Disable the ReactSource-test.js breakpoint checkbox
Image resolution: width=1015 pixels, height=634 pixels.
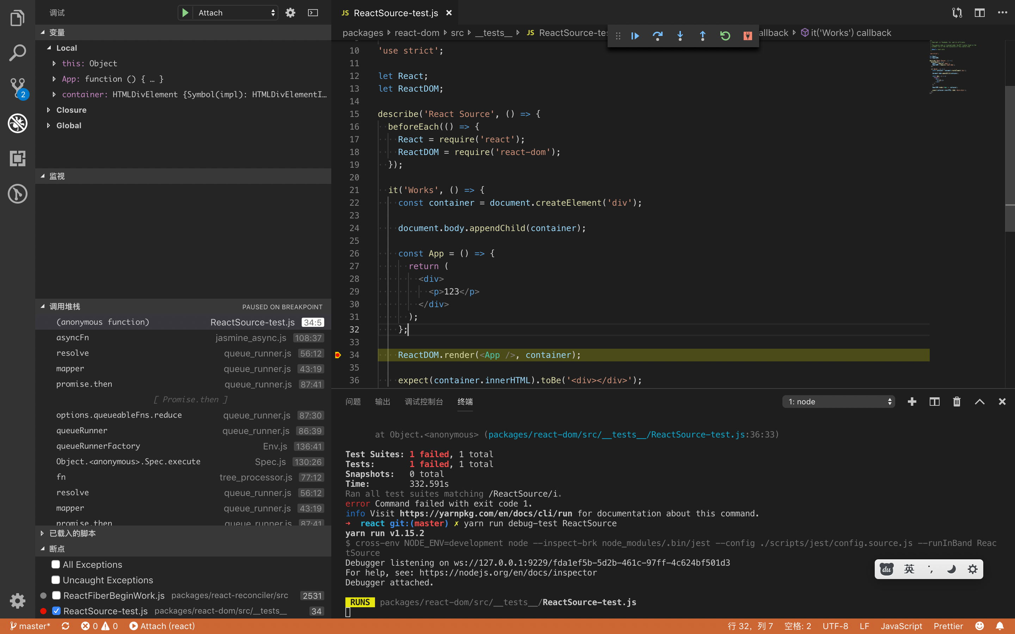pos(56,611)
